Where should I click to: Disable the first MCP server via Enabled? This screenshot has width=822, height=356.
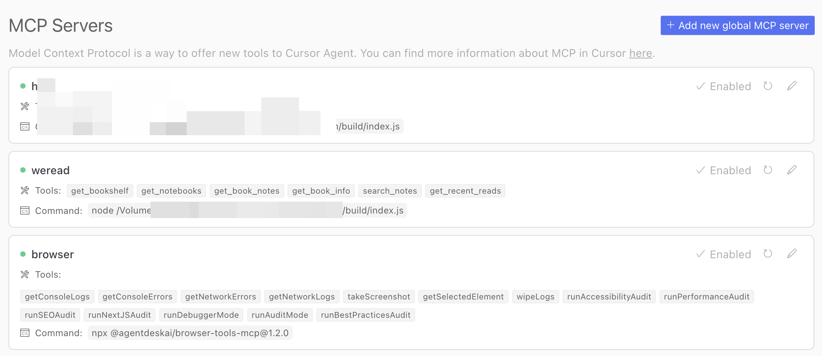[723, 86]
